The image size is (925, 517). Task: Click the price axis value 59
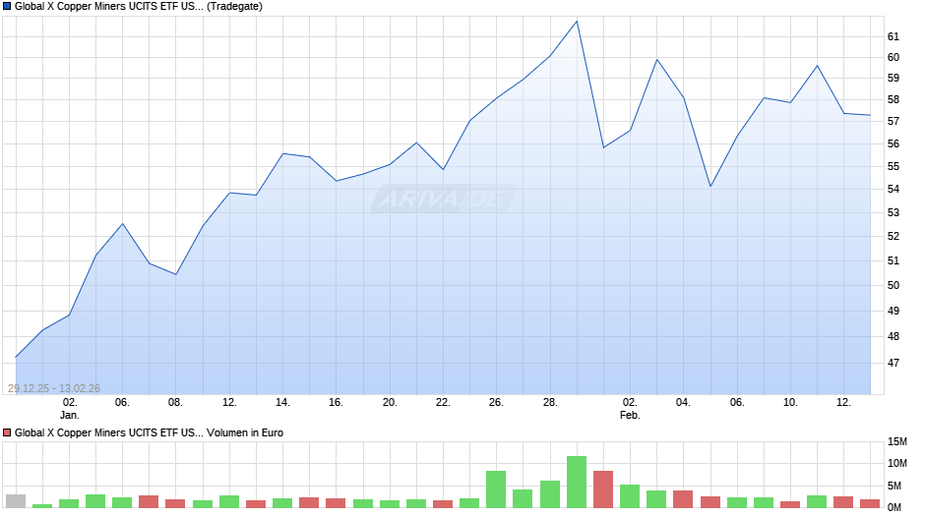(894, 78)
